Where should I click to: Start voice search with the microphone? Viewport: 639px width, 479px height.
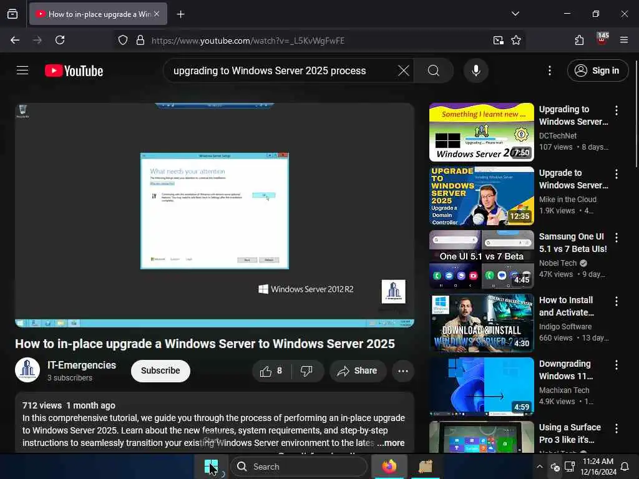[476, 70]
